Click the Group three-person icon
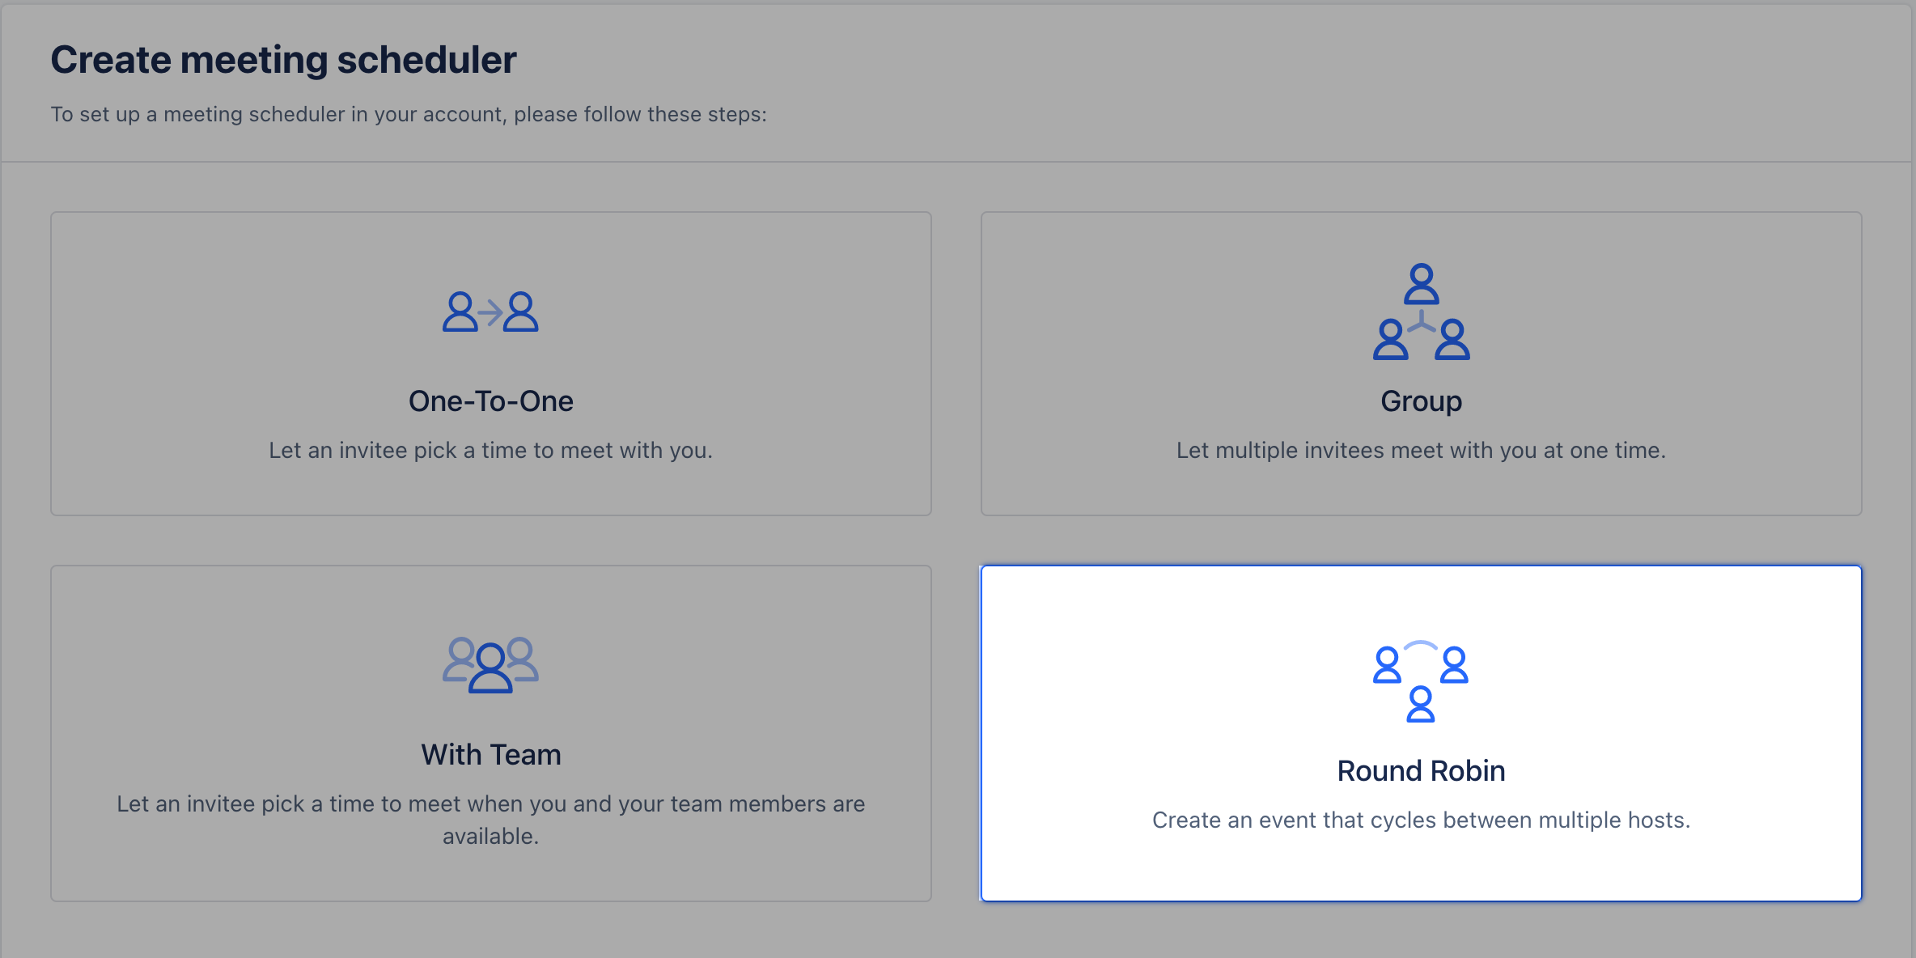 (x=1422, y=312)
